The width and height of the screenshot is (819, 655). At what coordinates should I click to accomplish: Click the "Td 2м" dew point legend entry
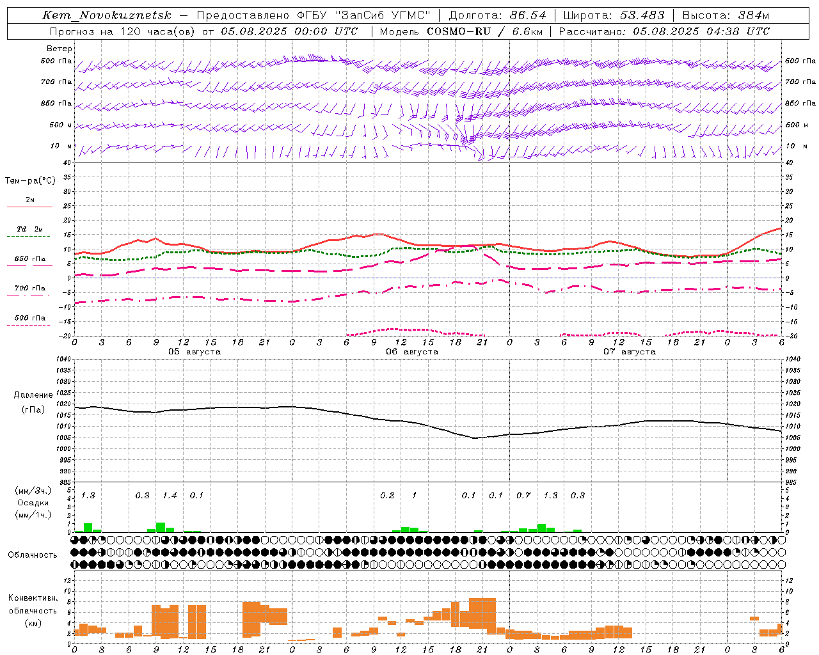[x=30, y=229]
